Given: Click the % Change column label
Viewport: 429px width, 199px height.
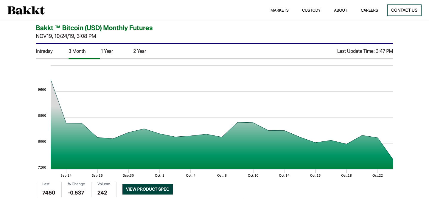Looking at the screenshot, I should (x=76, y=184).
